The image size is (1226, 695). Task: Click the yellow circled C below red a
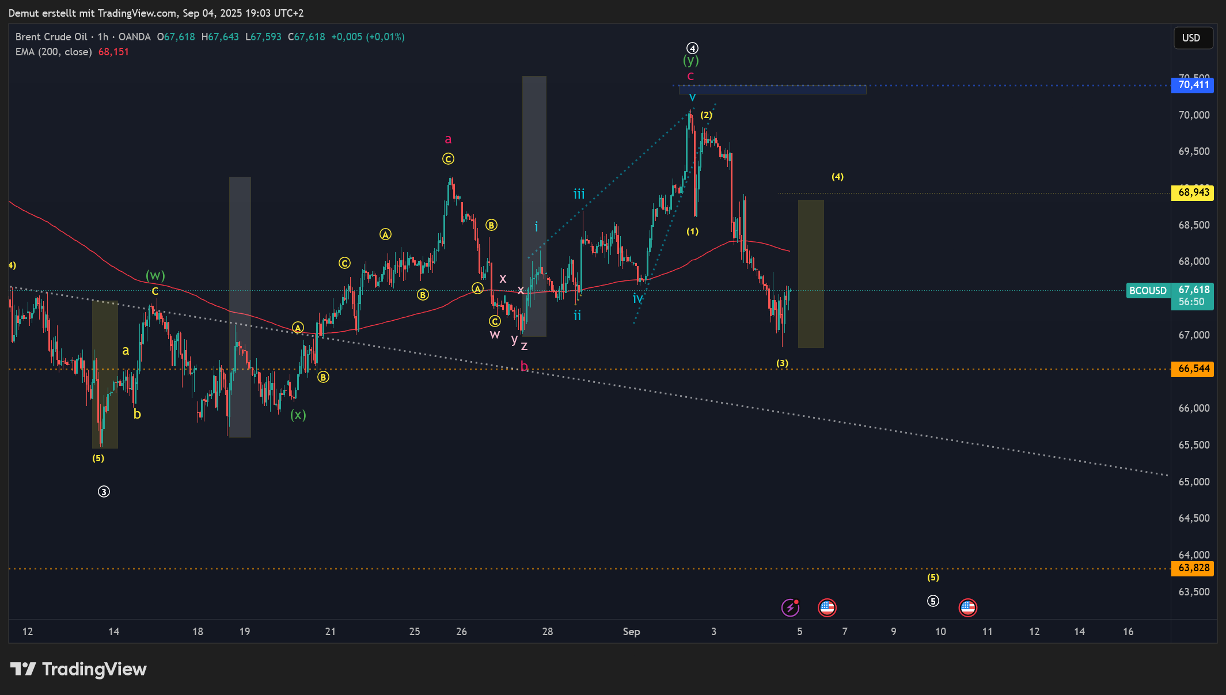(448, 159)
